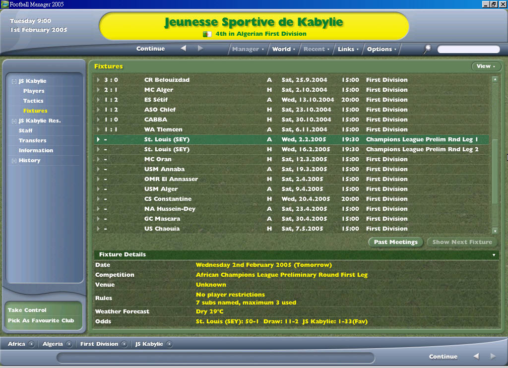Click the Algerian flag icon in header
Image resolution: width=508 pixels, height=368 pixels.
(207, 34)
